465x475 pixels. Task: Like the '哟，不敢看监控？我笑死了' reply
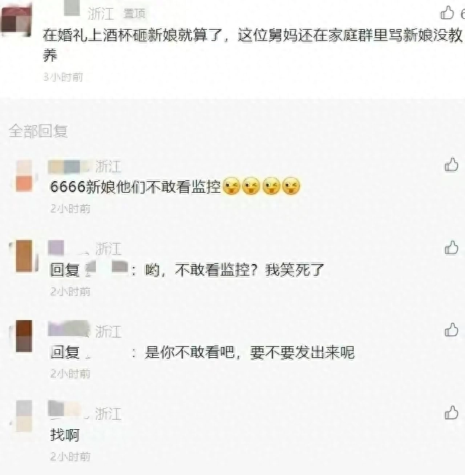[x=451, y=247]
